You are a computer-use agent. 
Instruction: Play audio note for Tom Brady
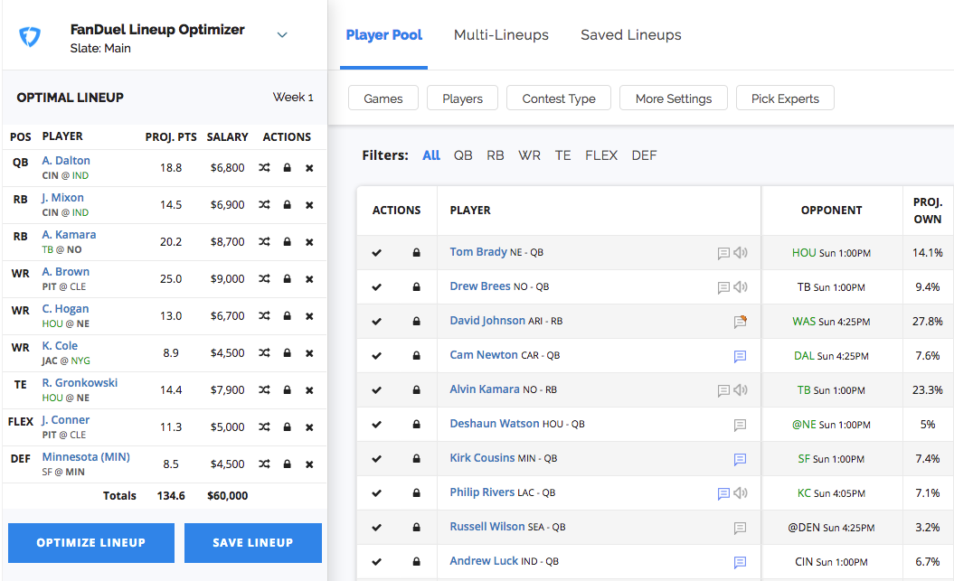(x=741, y=253)
